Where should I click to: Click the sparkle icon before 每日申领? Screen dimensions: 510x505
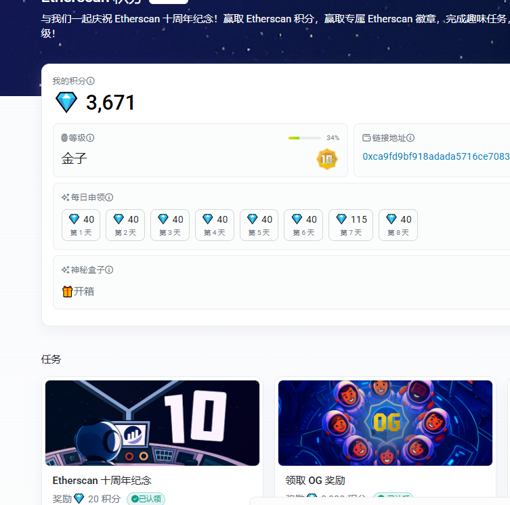[66, 198]
